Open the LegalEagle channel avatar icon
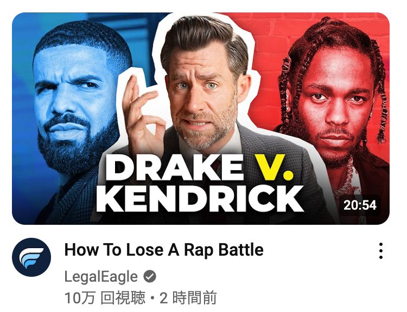The image size is (407, 312). coord(31,257)
